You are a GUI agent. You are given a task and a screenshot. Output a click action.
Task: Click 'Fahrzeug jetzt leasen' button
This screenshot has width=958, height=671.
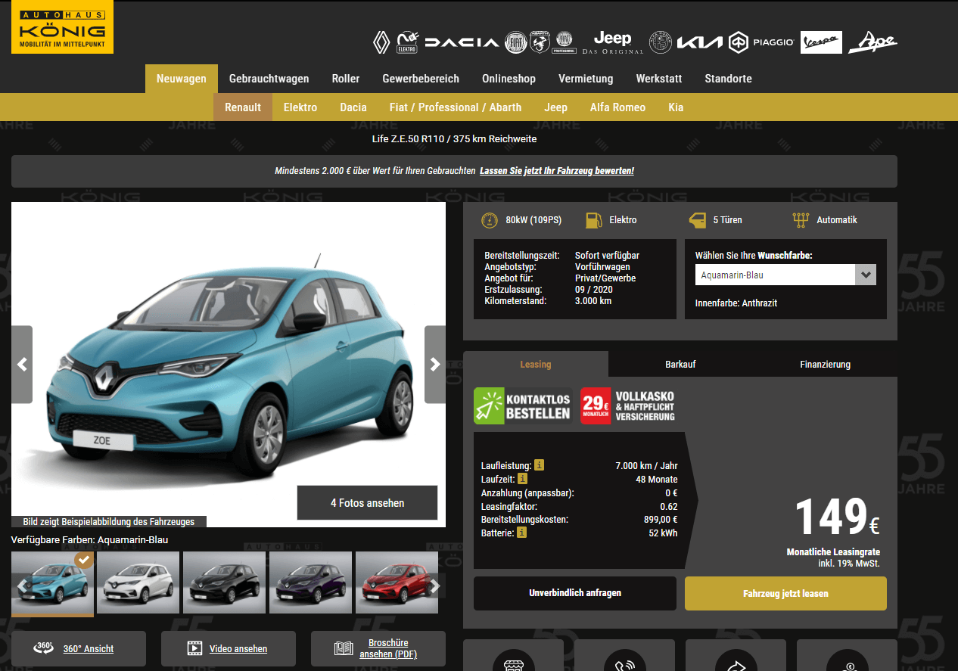(785, 593)
